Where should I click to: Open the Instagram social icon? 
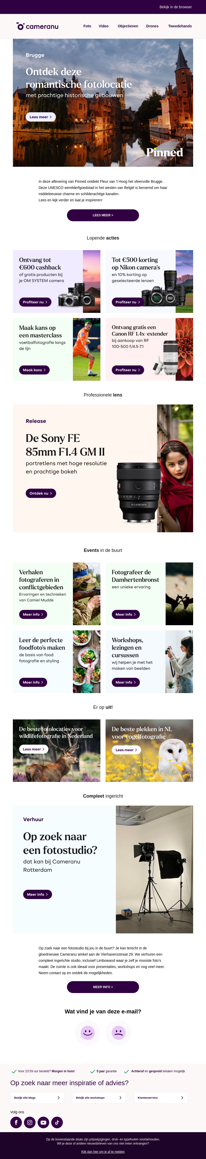point(30,1122)
